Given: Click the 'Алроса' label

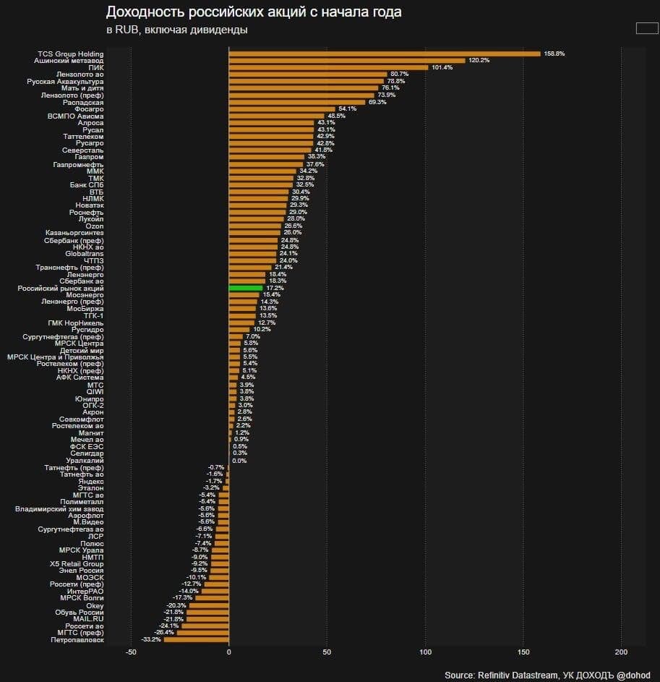Looking at the screenshot, I should coord(90,123).
